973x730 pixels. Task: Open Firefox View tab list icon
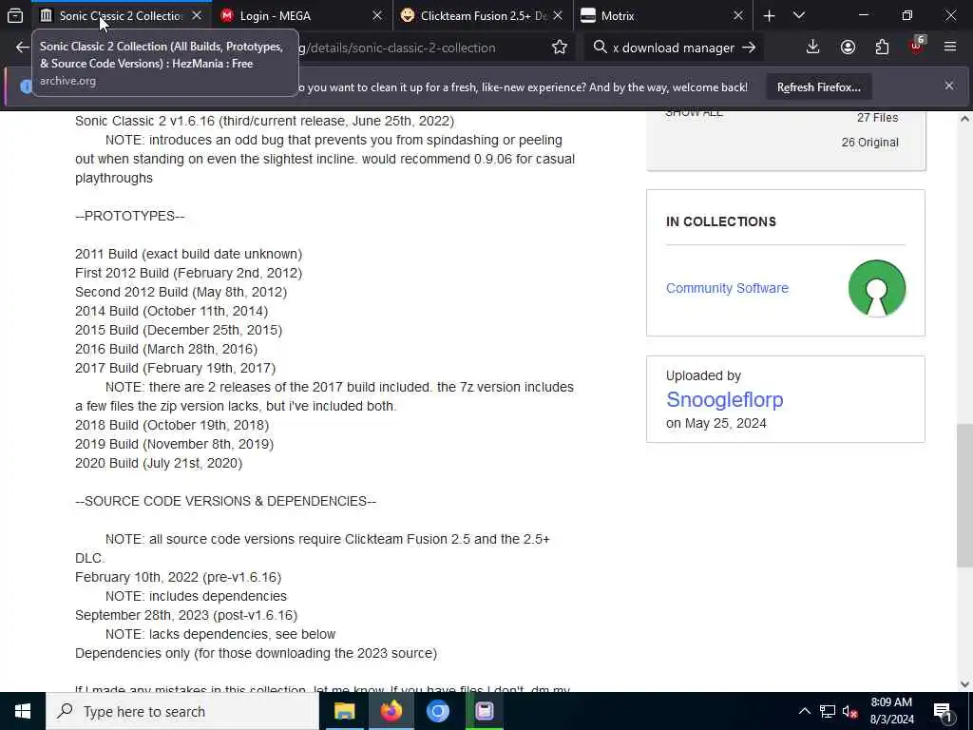coord(15,16)
